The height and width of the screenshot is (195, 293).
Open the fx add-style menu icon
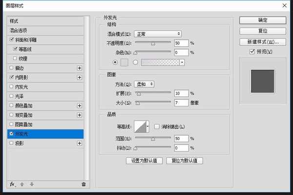(x=13, y=184)
